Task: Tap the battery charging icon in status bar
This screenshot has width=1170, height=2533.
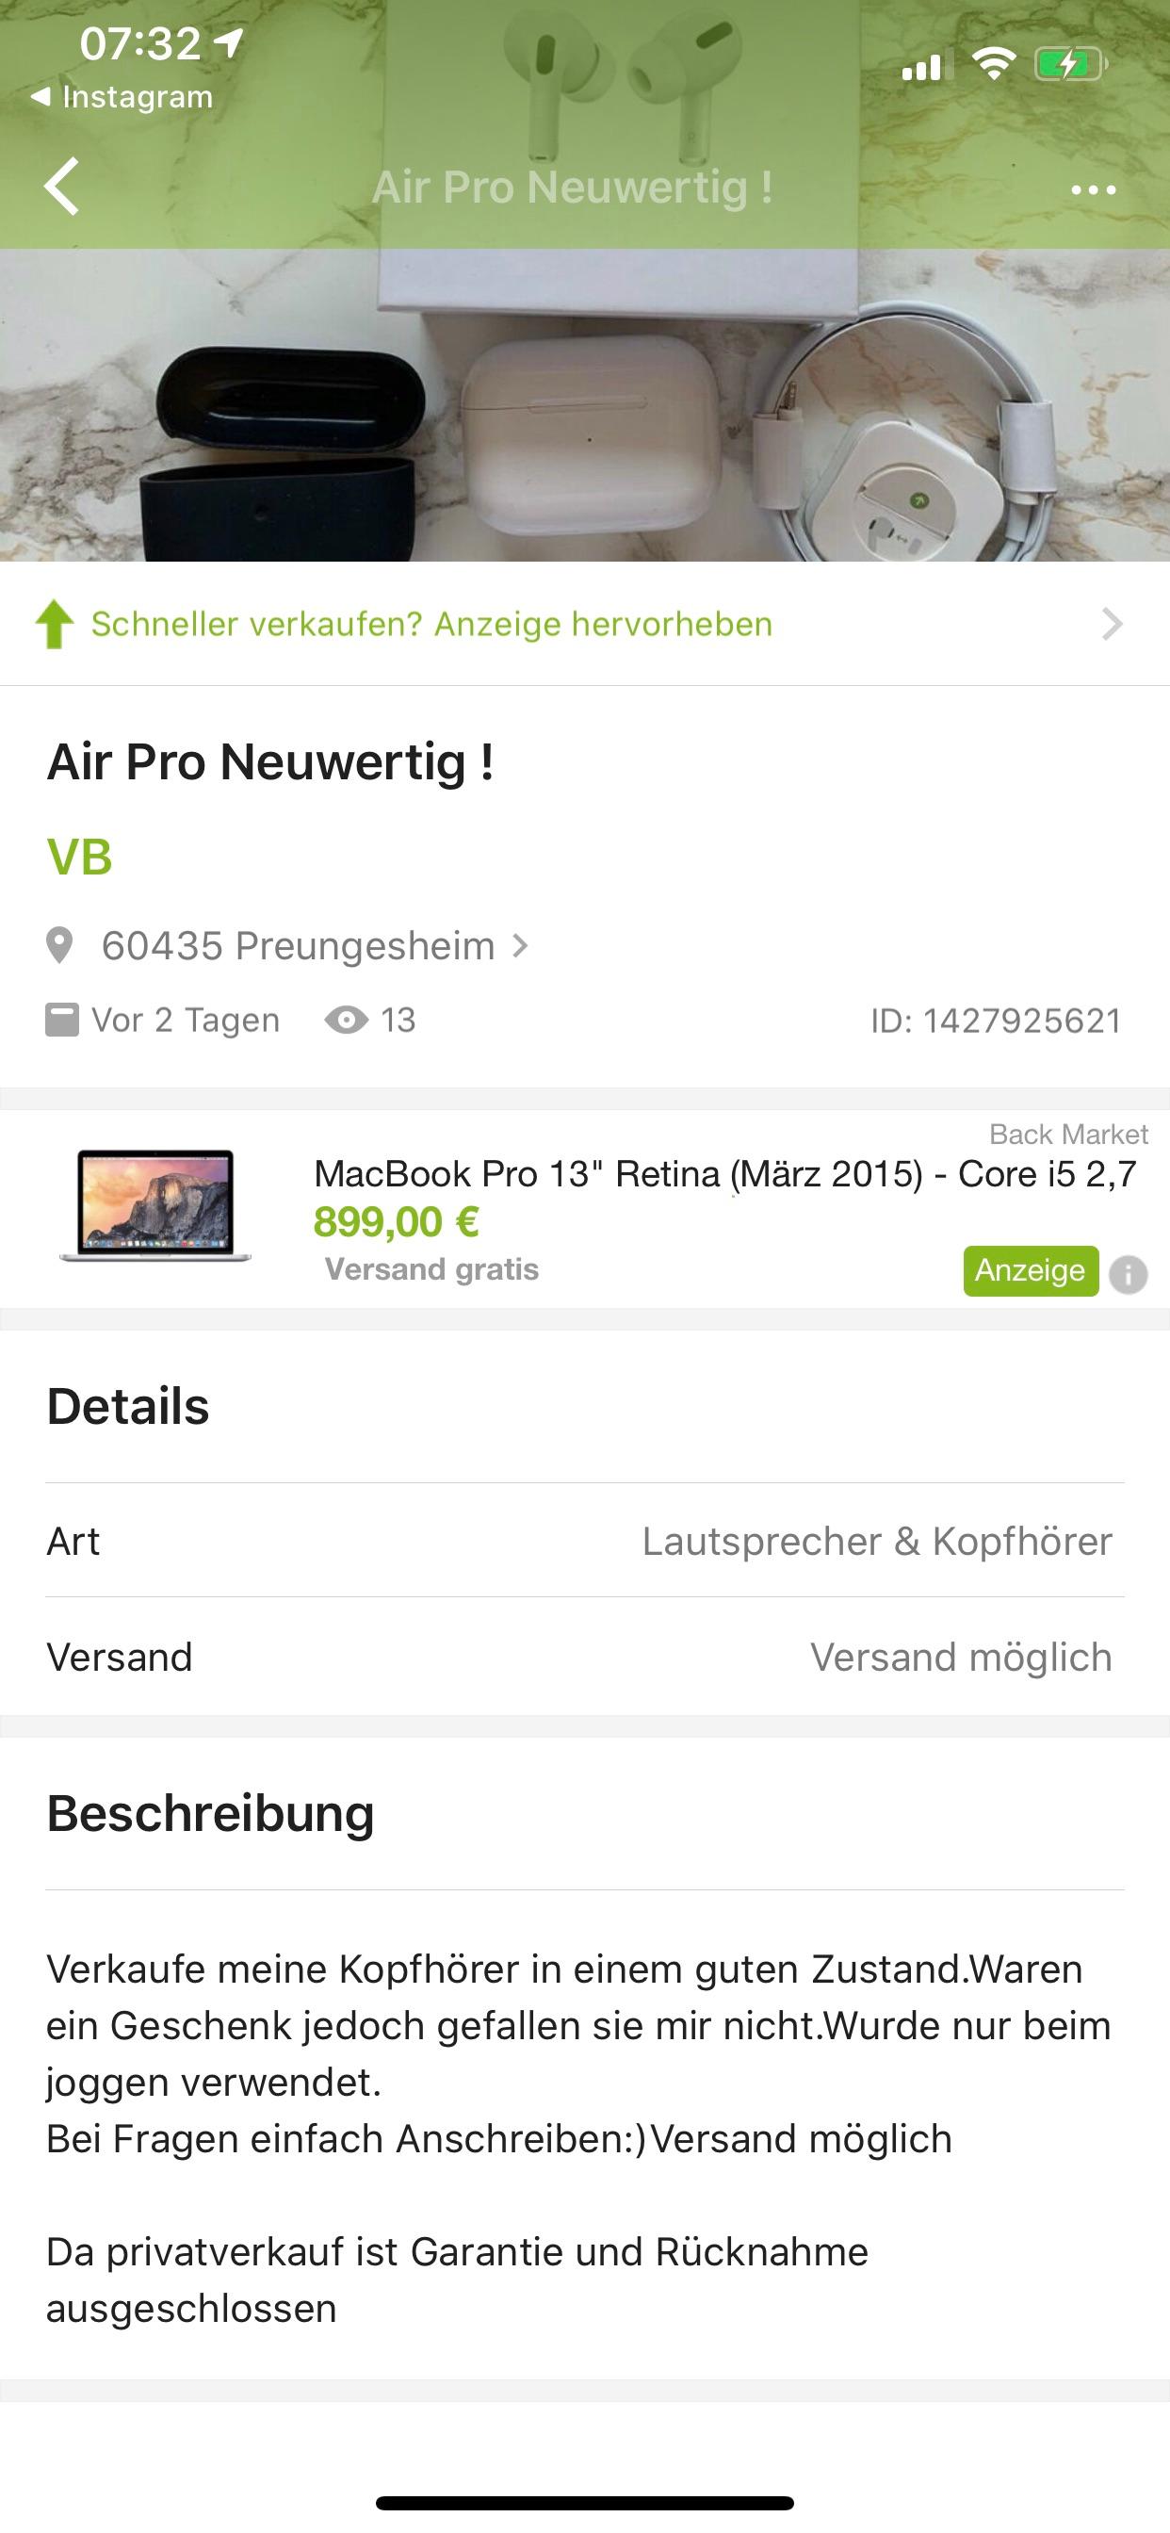Action: (1070, 65)
